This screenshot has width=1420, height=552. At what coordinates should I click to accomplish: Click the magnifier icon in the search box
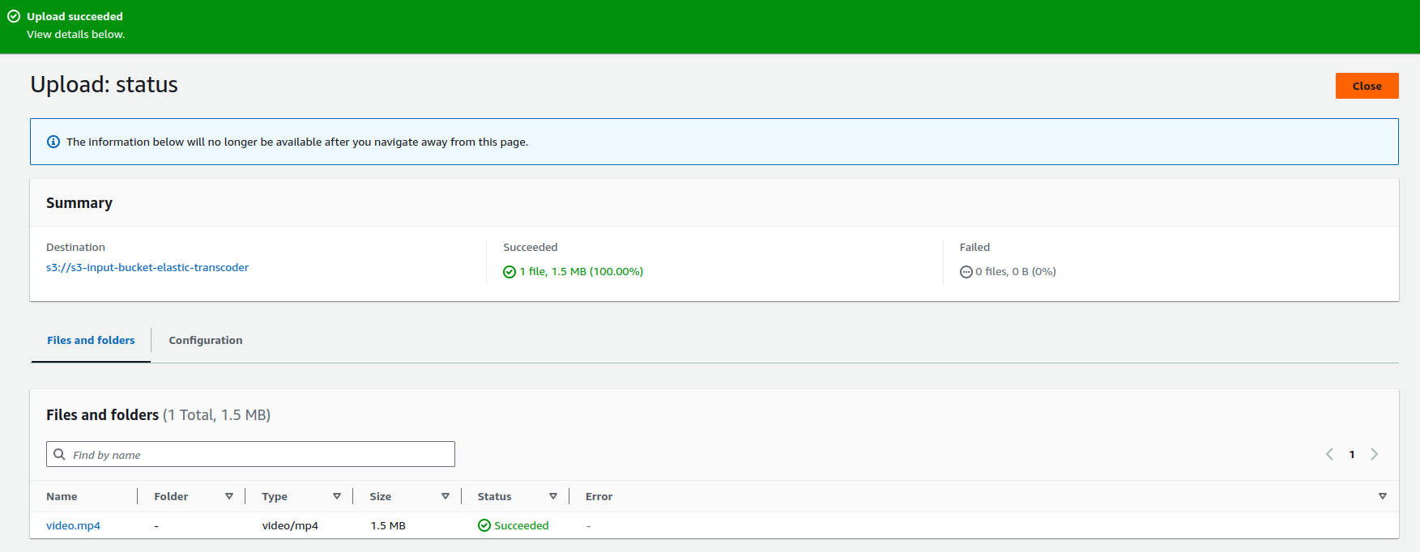[x=59, y=454]
